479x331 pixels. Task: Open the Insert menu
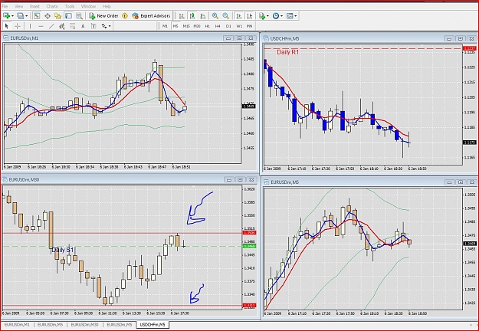34,6
